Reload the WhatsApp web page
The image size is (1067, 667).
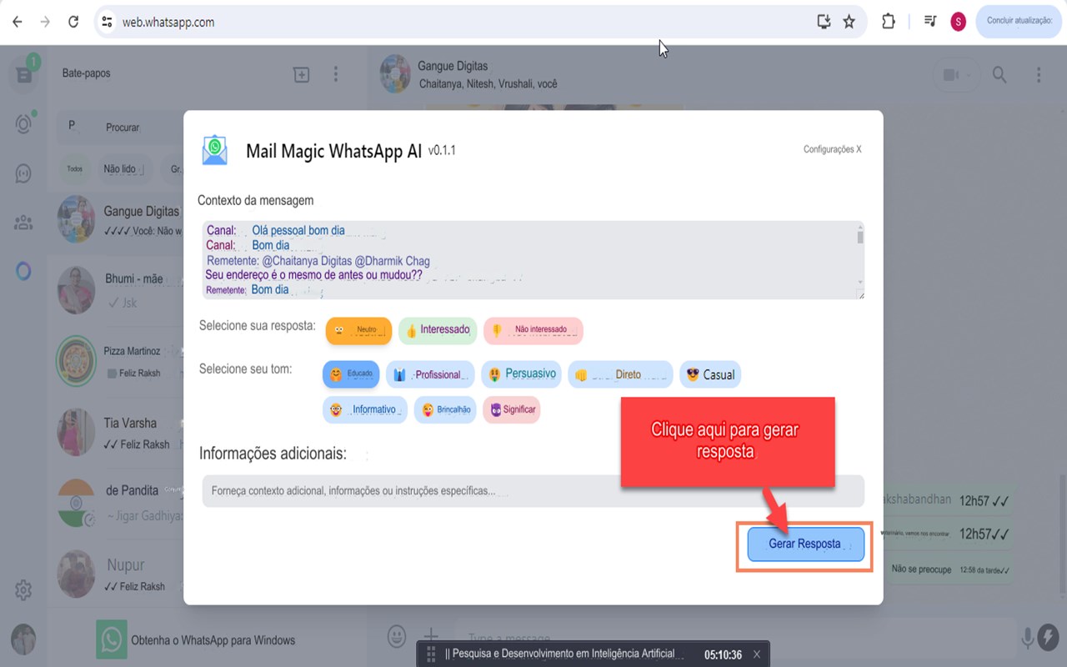click(x=73, y=23)
